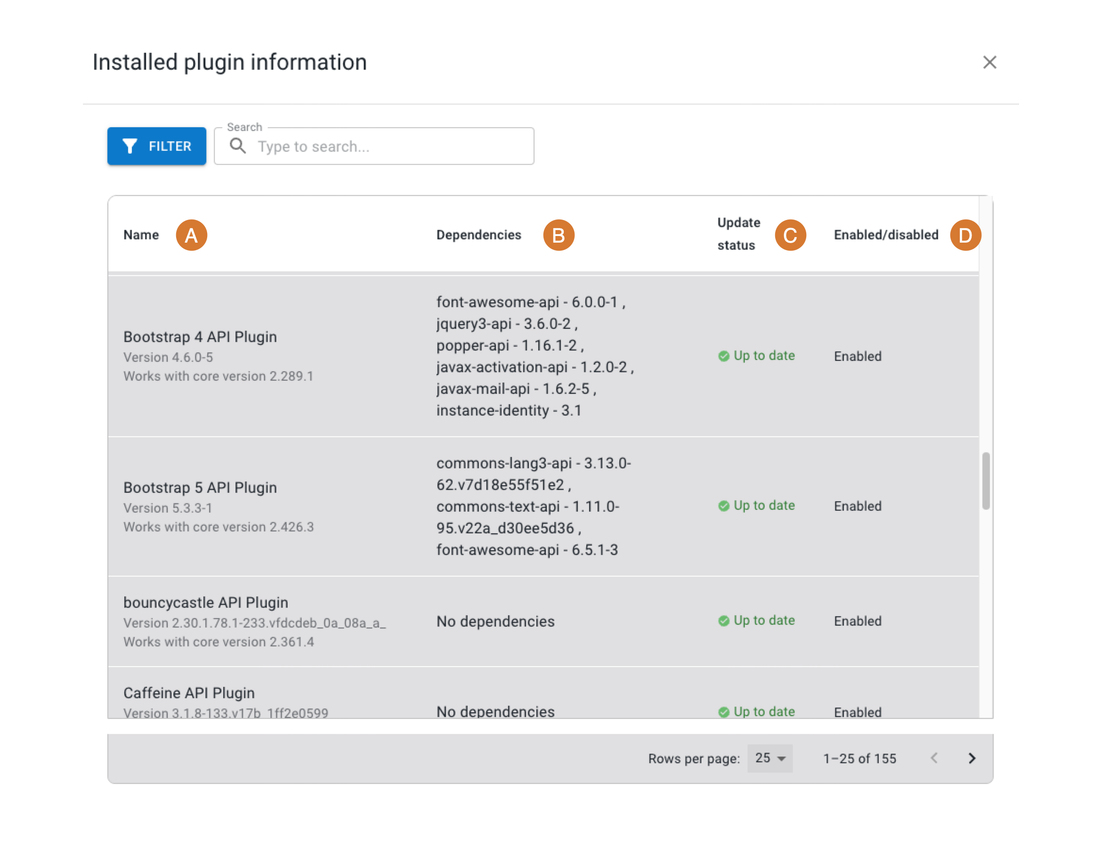Click the Bootstrap 5 API Plugin name
The width and height of the screenshot is (1102, 848).
pos(200,488)
